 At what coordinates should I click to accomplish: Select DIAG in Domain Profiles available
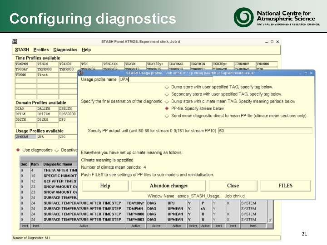click(x=25, y=108)
